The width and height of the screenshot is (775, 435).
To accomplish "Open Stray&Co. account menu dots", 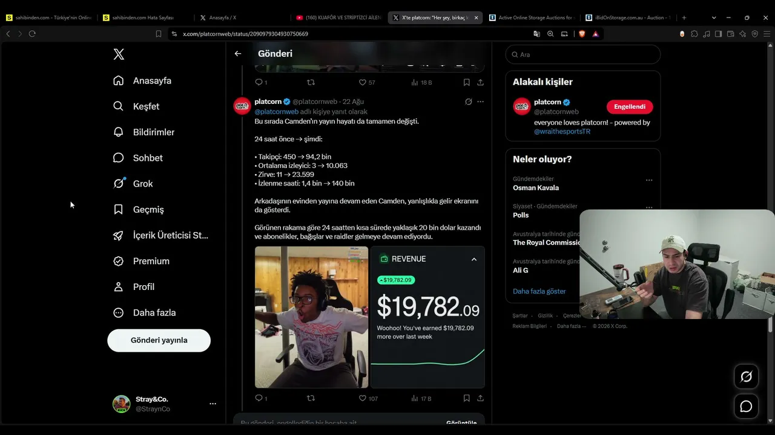I will coord(213,404).
